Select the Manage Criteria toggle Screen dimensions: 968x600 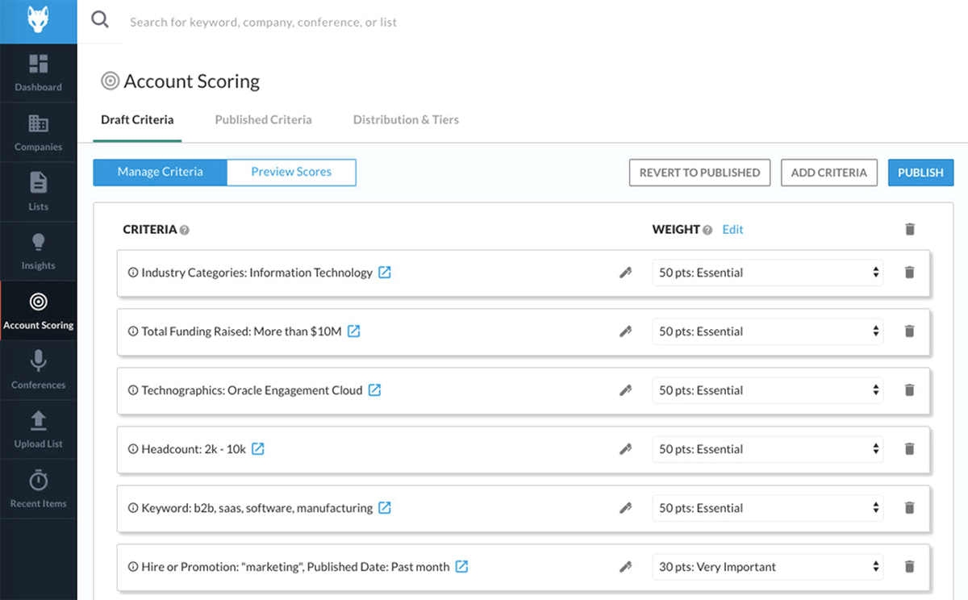(x=160, y=172)
